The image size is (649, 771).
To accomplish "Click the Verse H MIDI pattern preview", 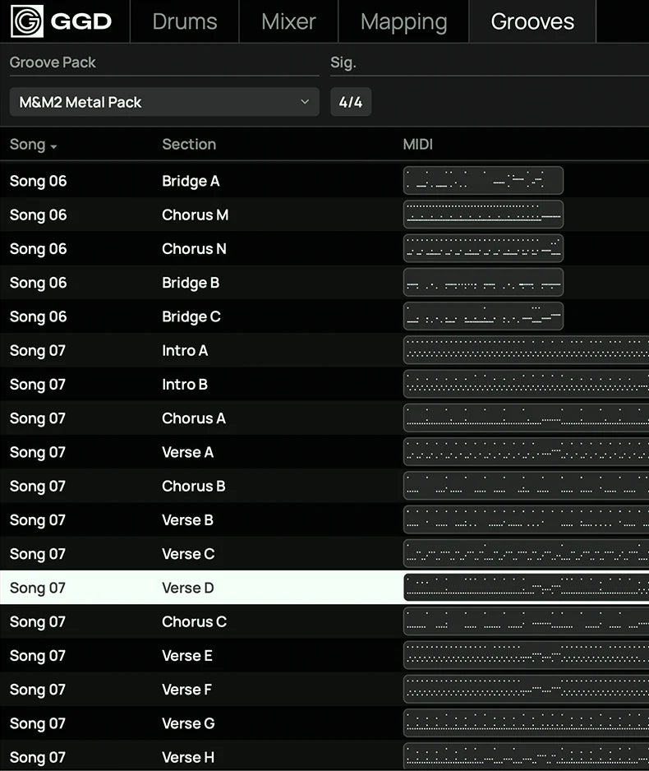I will point(526,757).
